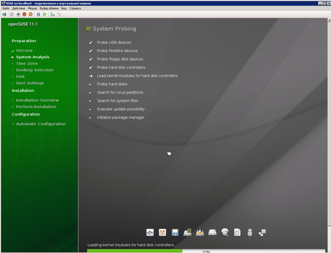Open the Медиа menu

(x=32, y=8)
